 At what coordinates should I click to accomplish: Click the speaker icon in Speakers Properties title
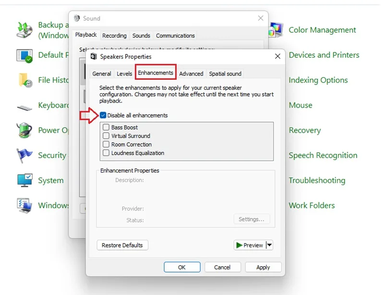click(x=94, y=56)
